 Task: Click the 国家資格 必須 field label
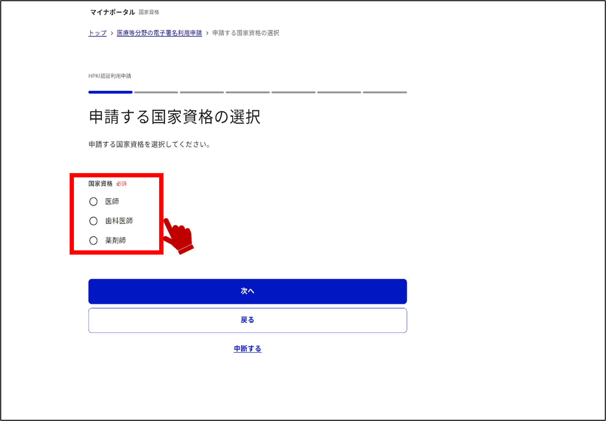(107, 183)
